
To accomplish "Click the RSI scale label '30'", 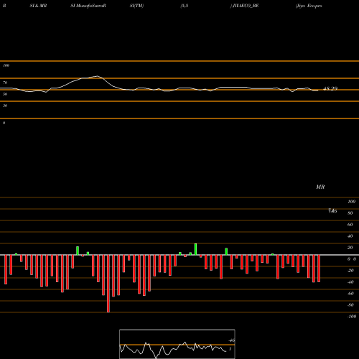I will 5,106.
